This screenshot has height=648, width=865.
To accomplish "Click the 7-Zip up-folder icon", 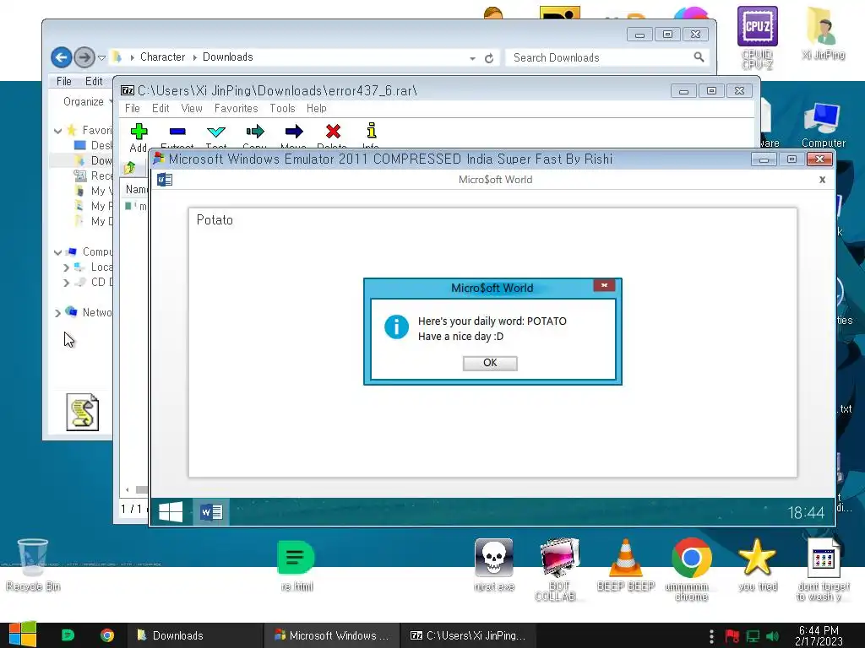I will [130, 168].
